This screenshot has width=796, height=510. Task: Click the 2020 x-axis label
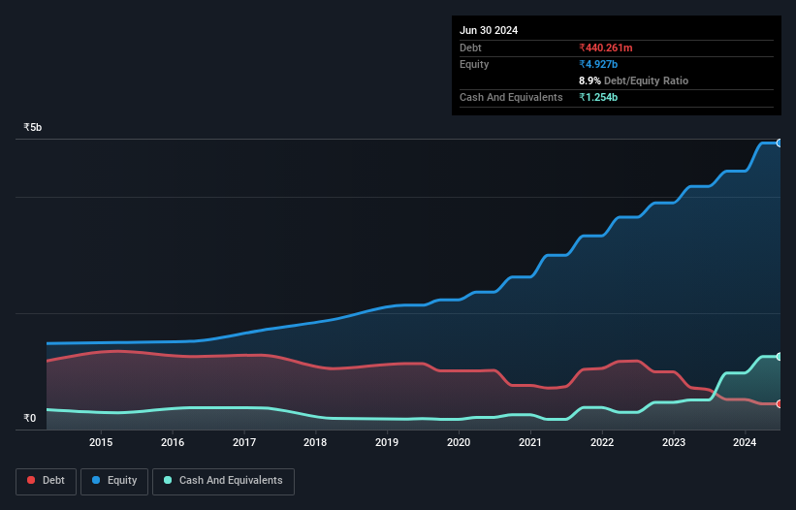(459, 442)
